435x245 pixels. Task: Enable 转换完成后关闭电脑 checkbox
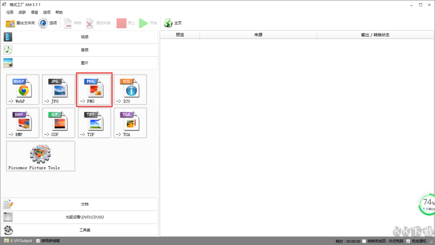(x=364, y=241)
